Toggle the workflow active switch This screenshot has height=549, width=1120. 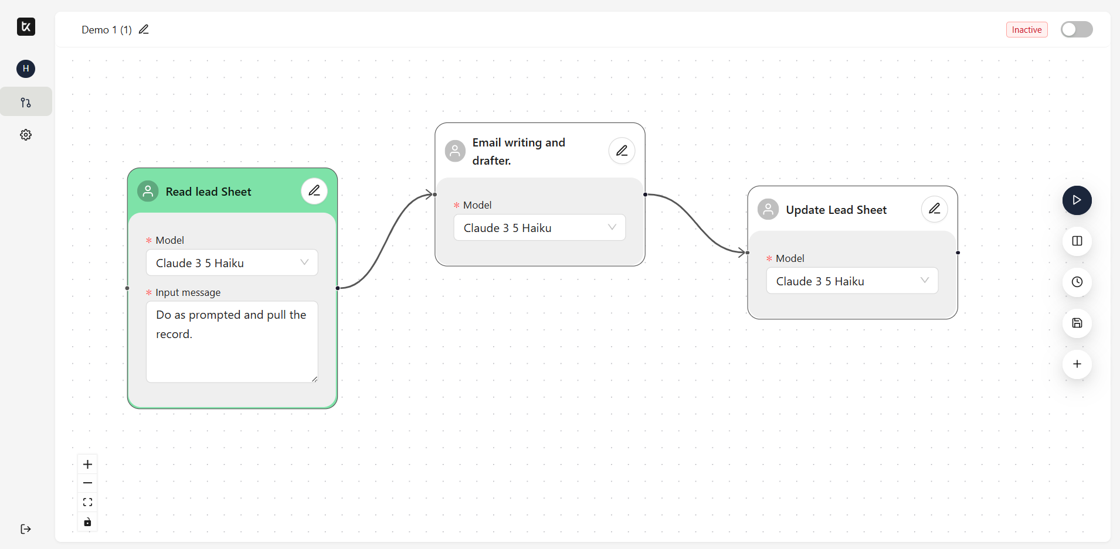click(x=1076, y=29)
